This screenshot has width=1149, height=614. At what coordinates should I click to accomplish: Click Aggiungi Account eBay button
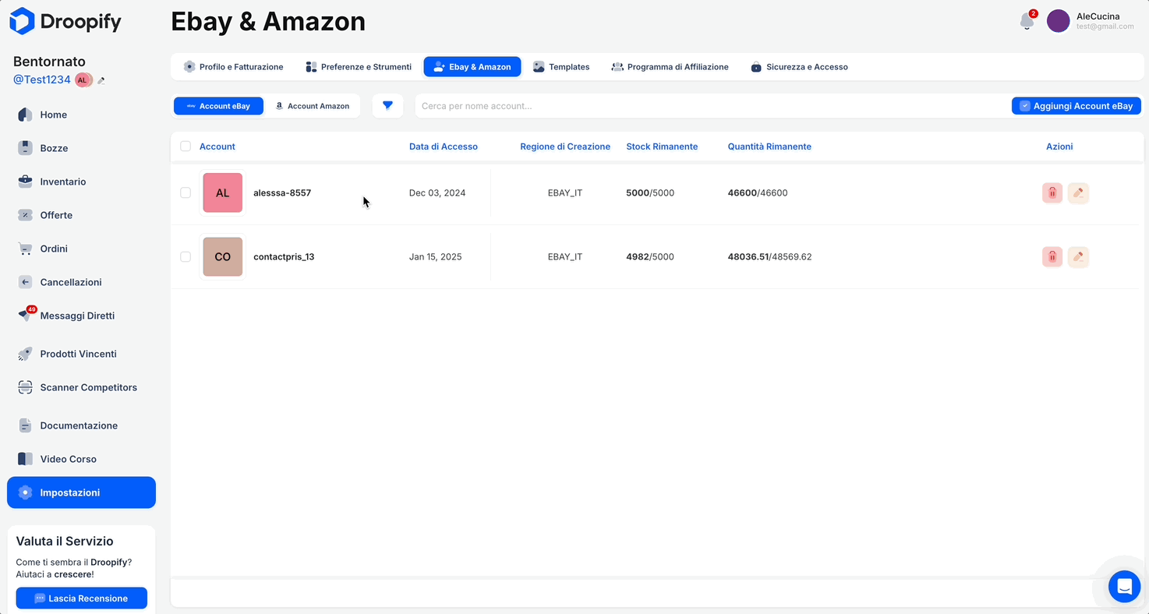point(1077,106)
